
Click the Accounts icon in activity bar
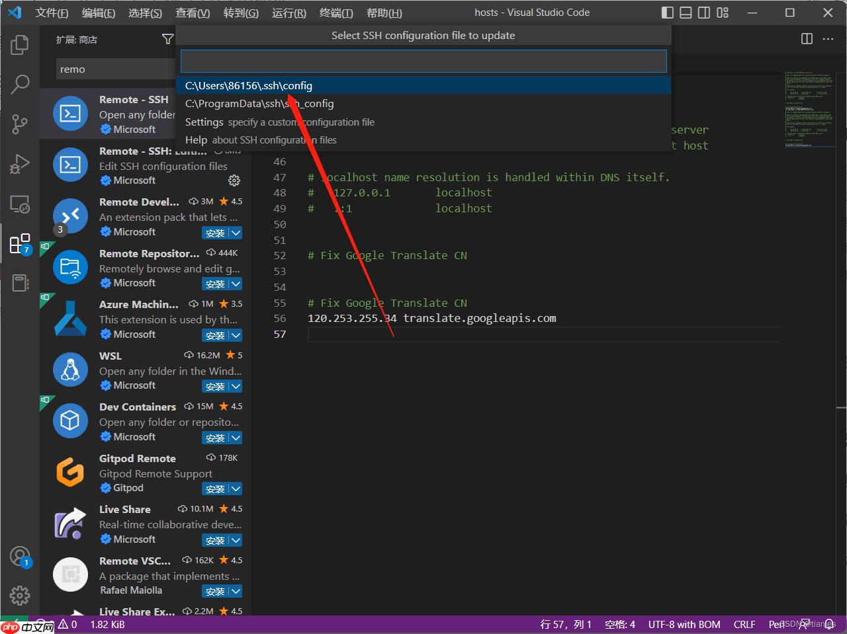coord(20,557)
